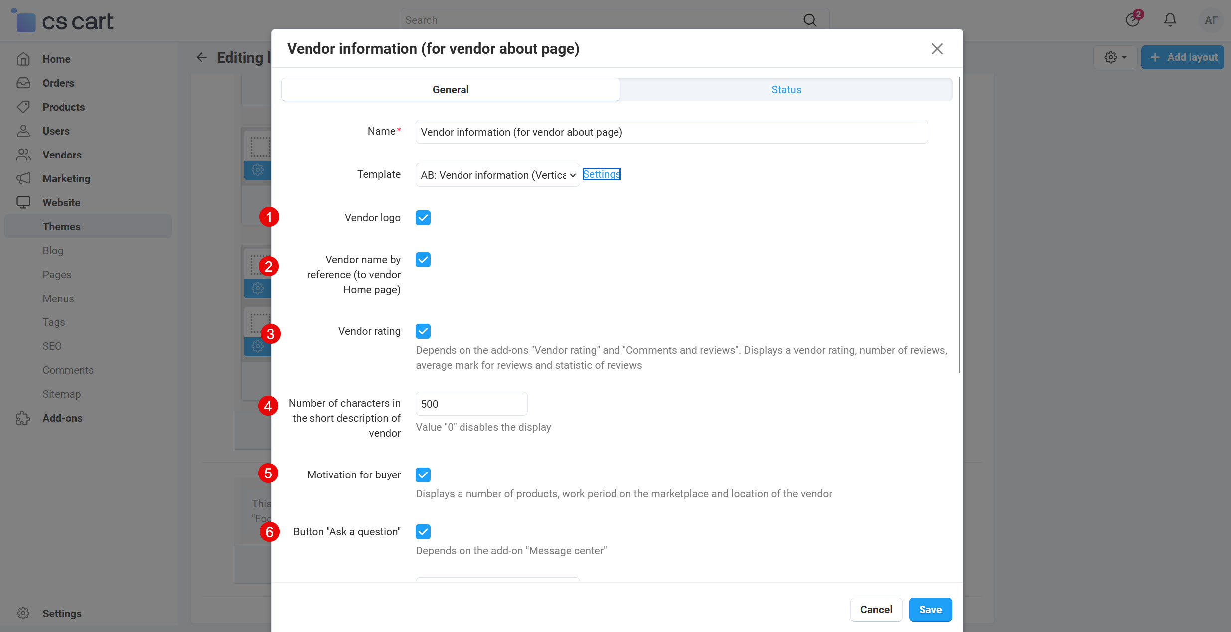Select the Website monitor icon
Viewport: 1231px width, 632px height.
pos(23,202)
